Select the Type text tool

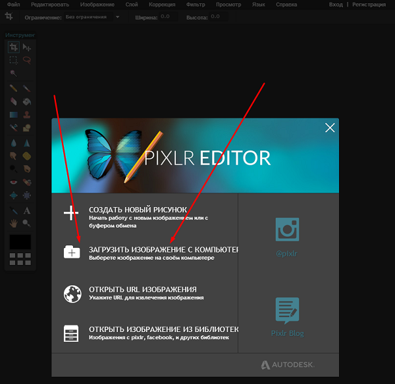pyautogui.click(x=27, y=210)
